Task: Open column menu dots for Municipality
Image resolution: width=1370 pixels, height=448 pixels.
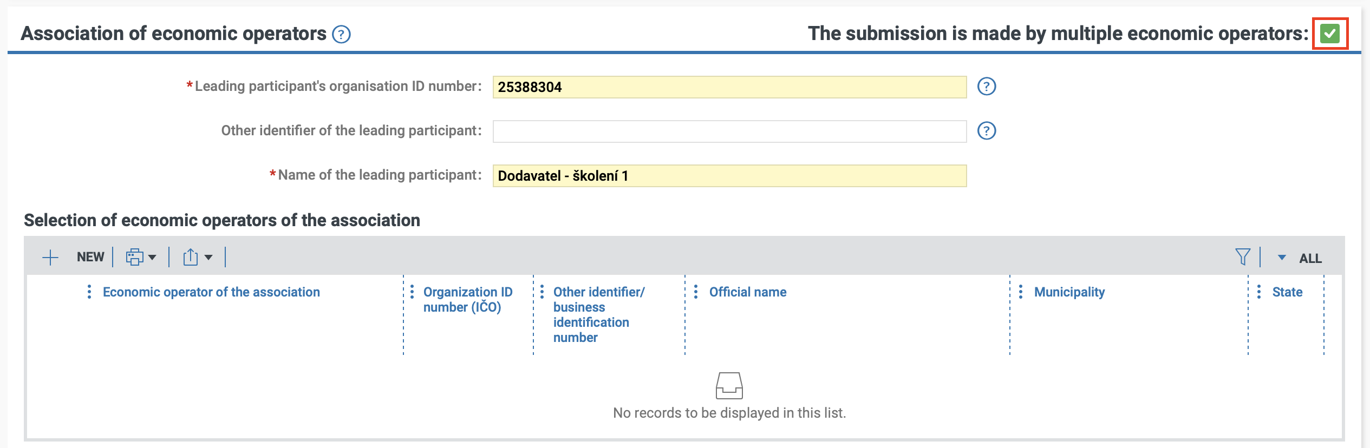Action: (x=1021, y=292)
